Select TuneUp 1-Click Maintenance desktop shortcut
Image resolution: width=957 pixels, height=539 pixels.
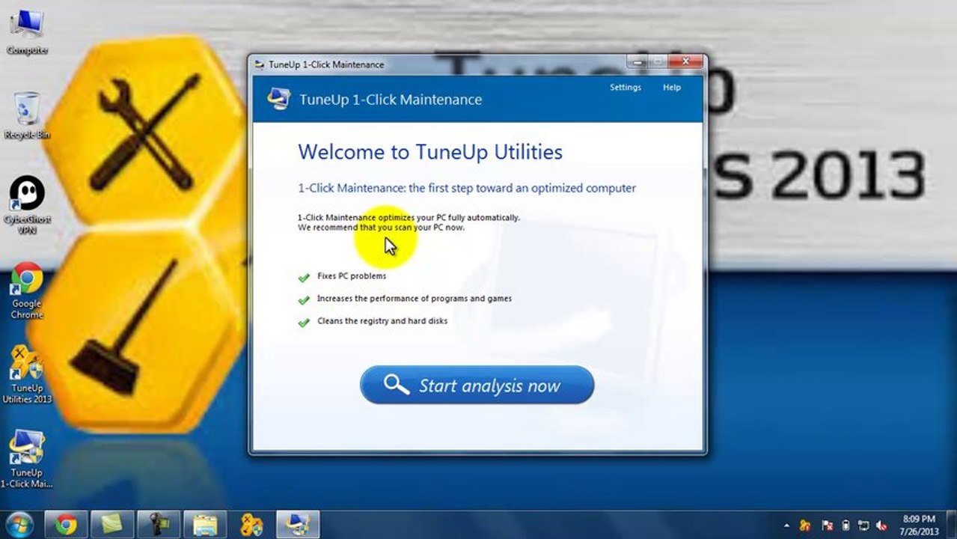tap(27, 459)
